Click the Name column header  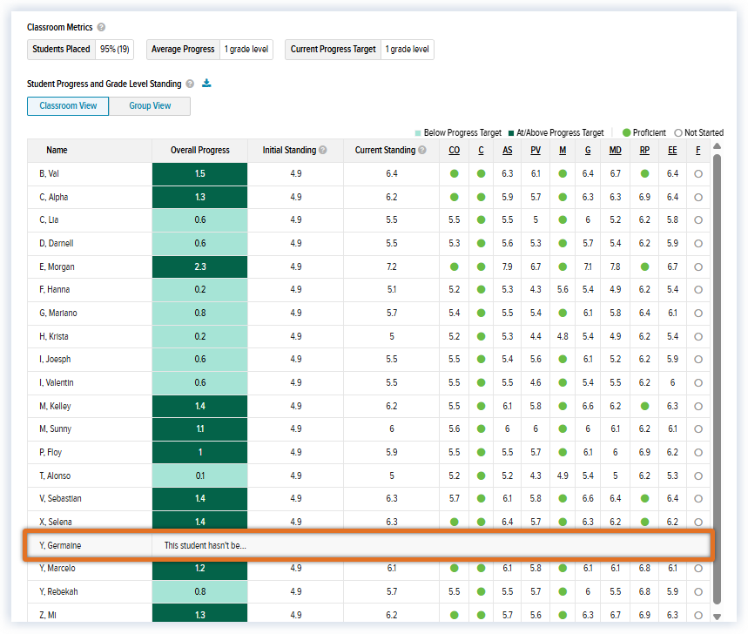coord(57,151)
